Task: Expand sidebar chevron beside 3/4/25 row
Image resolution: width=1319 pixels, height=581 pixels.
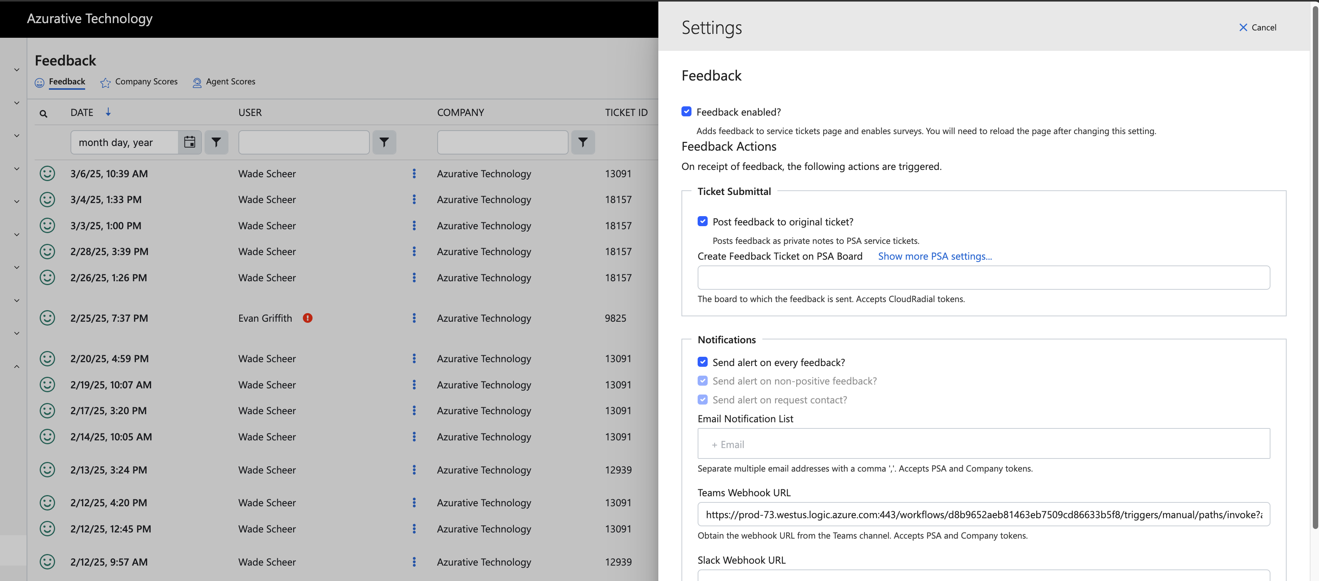Action: (x=17, y=202)
